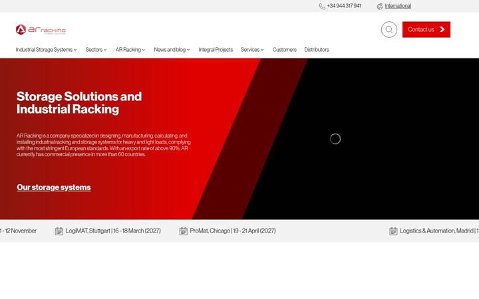This screenshot has width=479, height=299.
Task: Expand the Services dropdown chevron
Action: point(262,50)
